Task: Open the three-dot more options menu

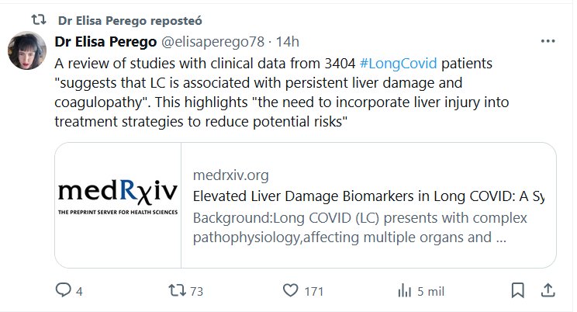Action: point(547,40)
